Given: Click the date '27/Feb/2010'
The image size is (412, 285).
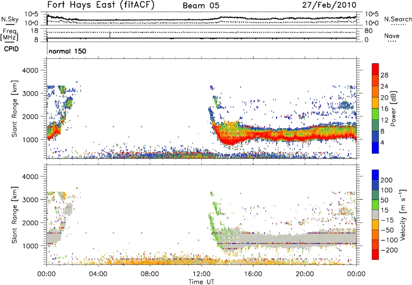Looking at the screenshot, I should click(x=329, y=5).
